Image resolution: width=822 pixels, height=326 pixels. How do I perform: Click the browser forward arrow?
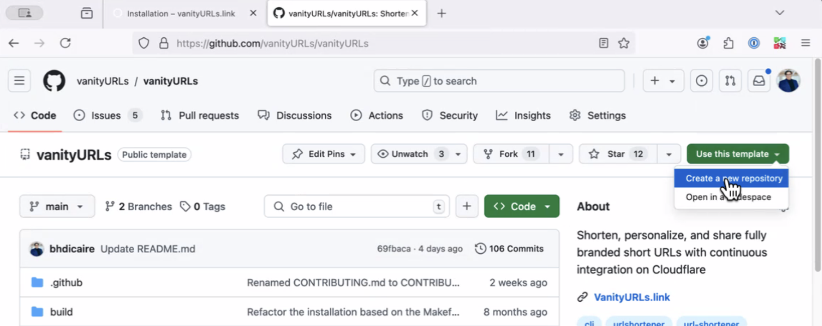pos(40,43)
